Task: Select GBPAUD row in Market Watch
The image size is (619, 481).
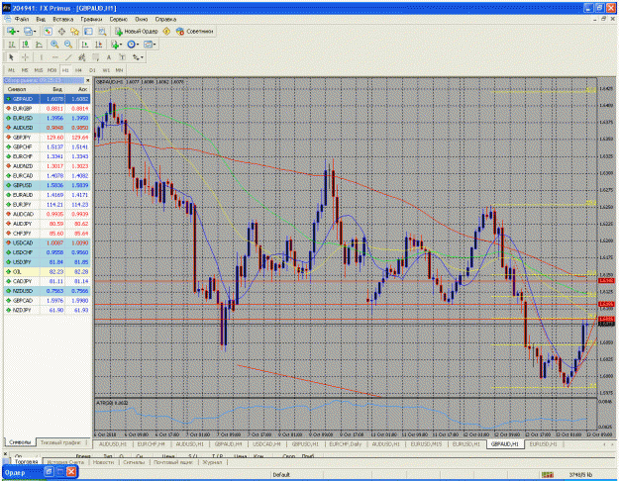Action: [48, 99]
